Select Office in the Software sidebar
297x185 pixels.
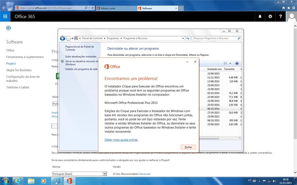click(x=10, y=50)
